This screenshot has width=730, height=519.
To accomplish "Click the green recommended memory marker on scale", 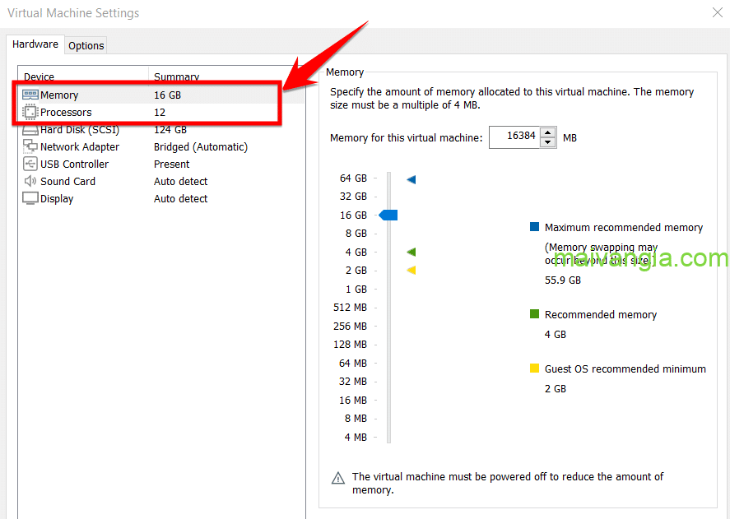I will (410, 252).
